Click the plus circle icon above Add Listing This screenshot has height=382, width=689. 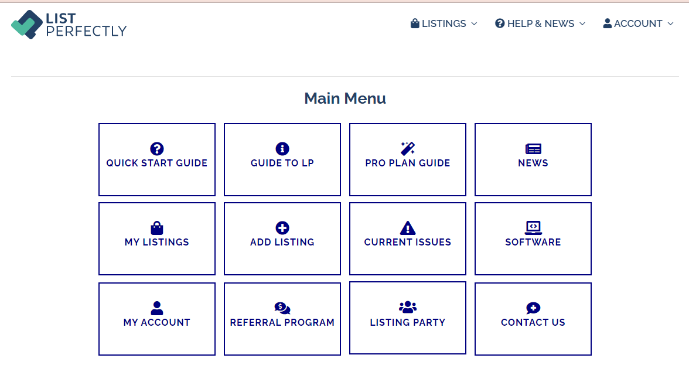pyautogui.click(x=282, y=228)
